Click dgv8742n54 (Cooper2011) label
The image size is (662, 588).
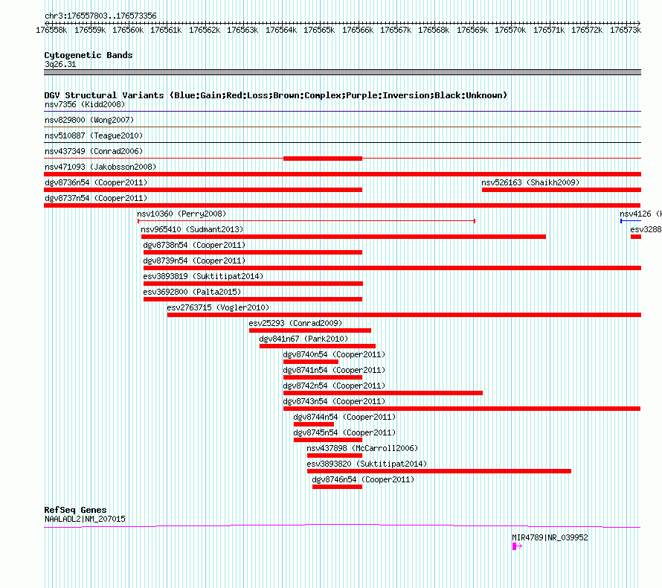click(334, 386)
